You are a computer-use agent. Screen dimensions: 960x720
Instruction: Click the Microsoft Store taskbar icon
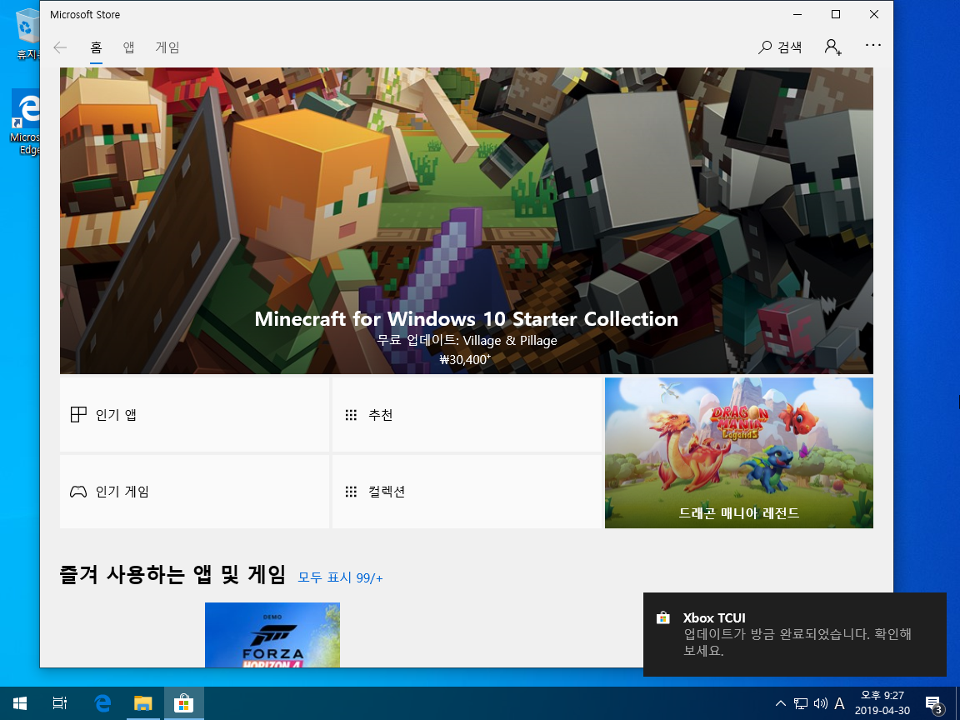(183, 703)
